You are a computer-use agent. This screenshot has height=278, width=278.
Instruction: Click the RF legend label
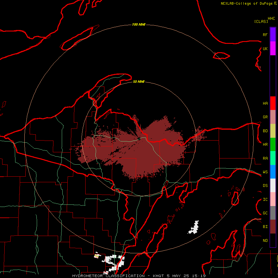click(265, 35)
